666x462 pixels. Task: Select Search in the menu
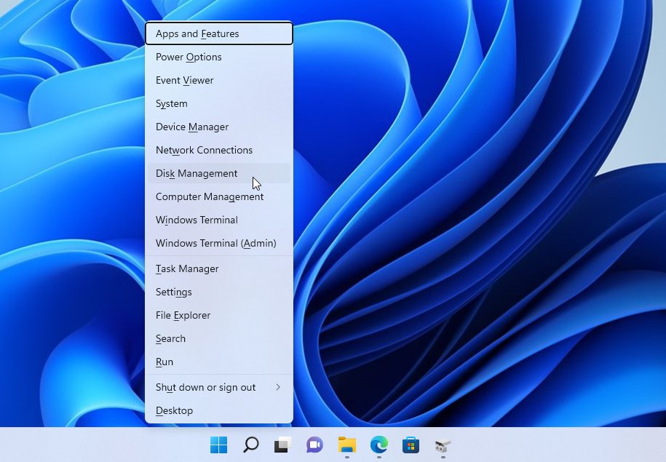click(x=219, y=339)
